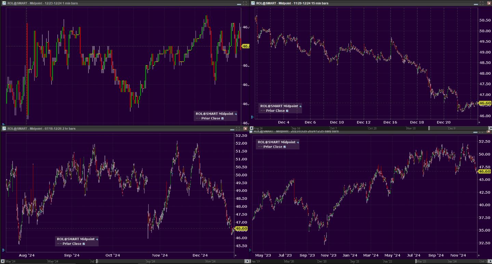Toggle Prior Close checkbox in the 1 min chart

coord(223,118)
